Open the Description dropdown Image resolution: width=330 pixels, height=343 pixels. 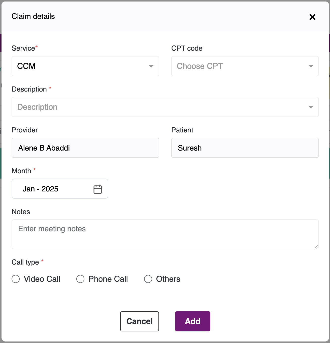[311, 107]
